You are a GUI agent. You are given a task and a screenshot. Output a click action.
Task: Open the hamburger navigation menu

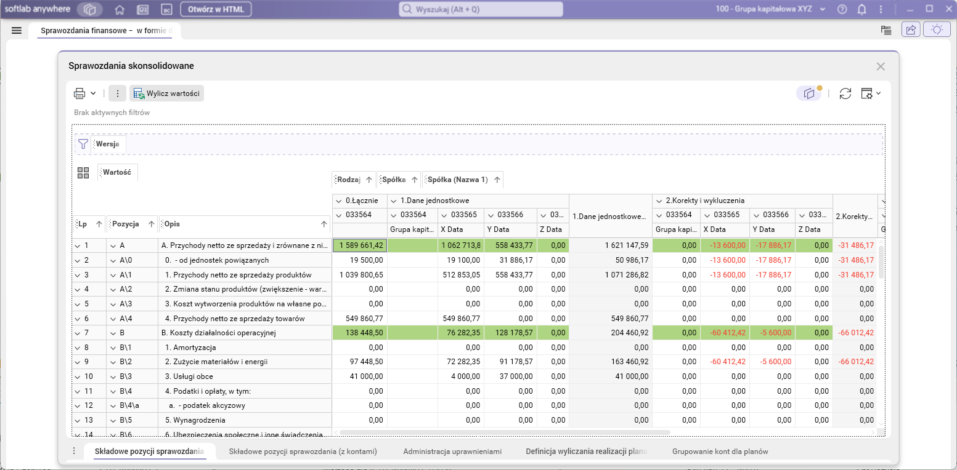coord(17,30)
